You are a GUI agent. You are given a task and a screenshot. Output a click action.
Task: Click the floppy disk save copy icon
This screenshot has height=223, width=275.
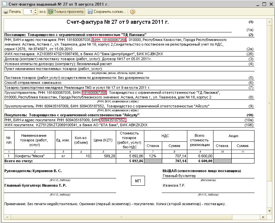tap(90, 12)
